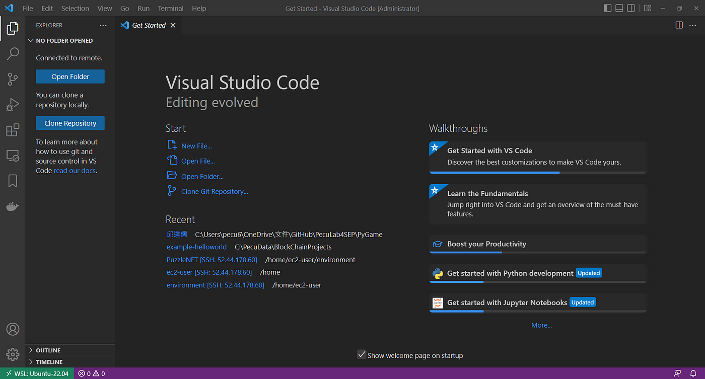The image size is (705, 379).
Task: Open the Run menu
Action: coord(144,9)
